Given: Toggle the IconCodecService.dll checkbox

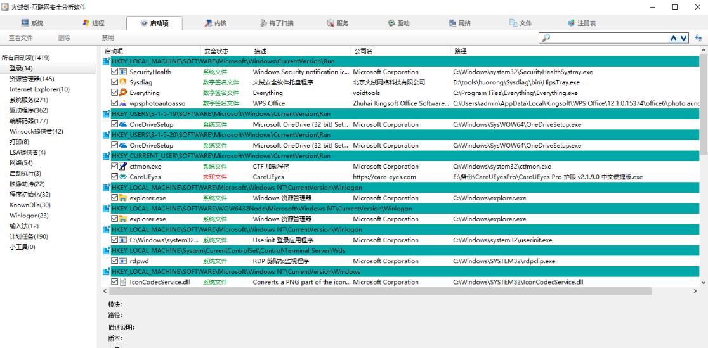Looking at the screenshot, I should tap(114, 282).
